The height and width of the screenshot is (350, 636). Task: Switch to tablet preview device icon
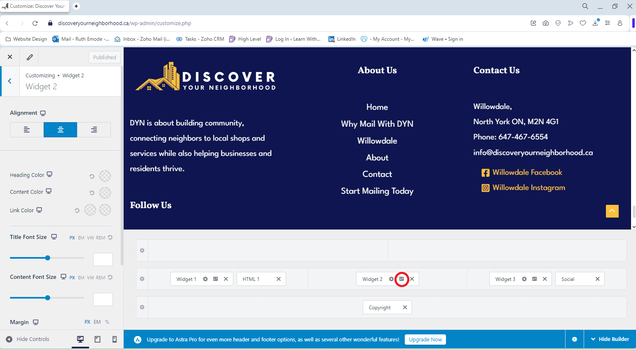point(98,339)
